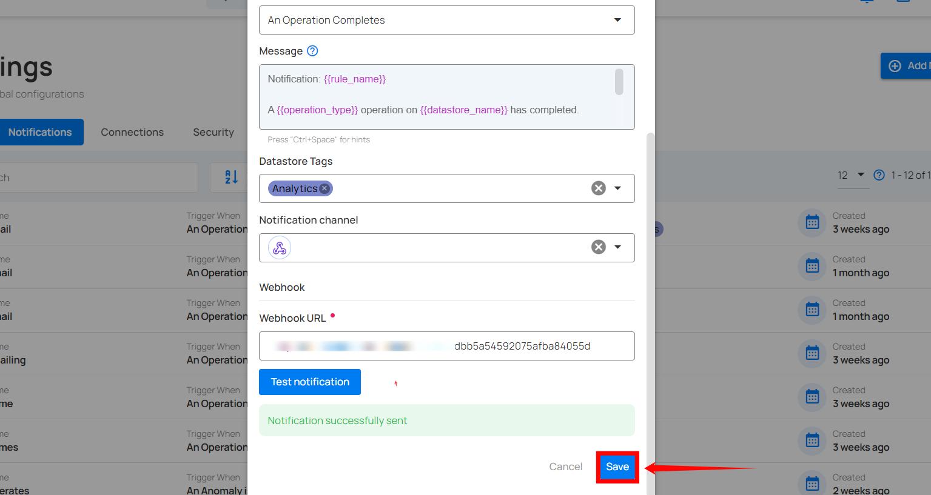
Task: Click calendar icon in first 1 month ago row
Action: tap(813, 266)
